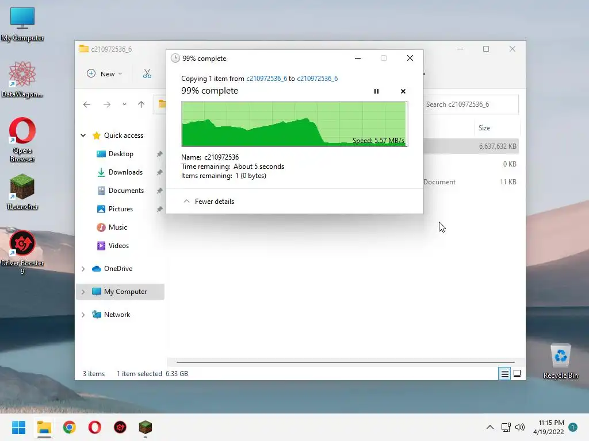Collapse the Quick access tree
The height and width of the screenshot is (441, 589).
coord(83,136)
